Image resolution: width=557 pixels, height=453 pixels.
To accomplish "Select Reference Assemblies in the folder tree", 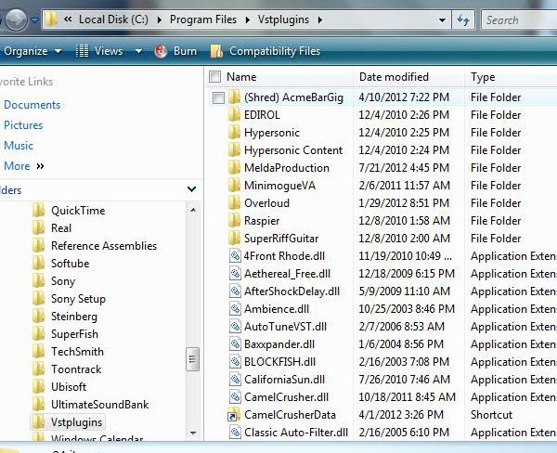I will click(104, 245).
